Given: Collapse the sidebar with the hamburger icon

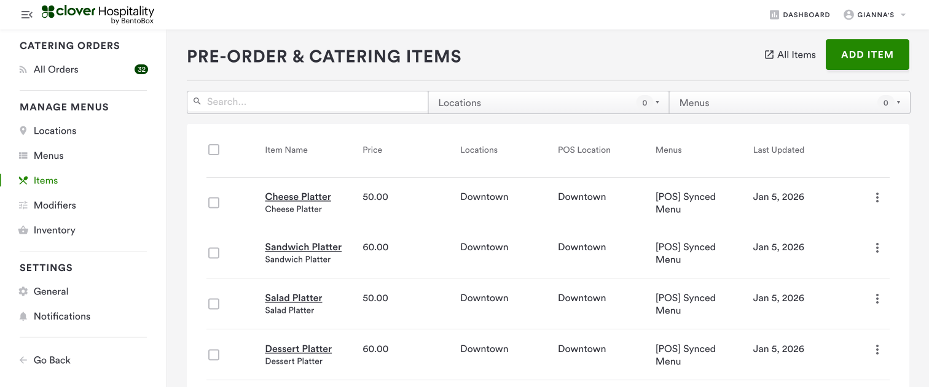Looking at the screenshot, I should click(26, 15).
